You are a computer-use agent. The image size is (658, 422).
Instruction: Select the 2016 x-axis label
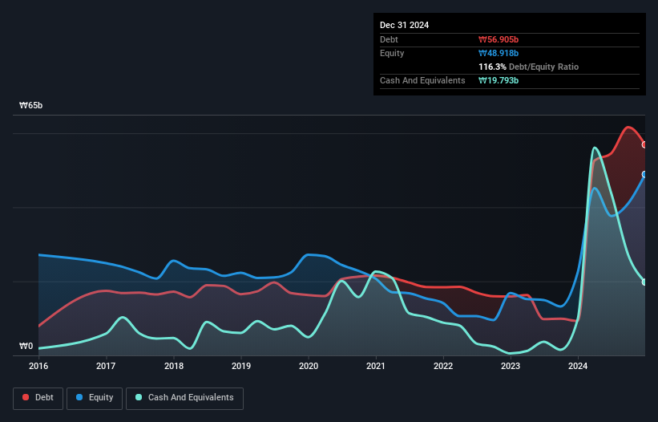tap(38, 366)
